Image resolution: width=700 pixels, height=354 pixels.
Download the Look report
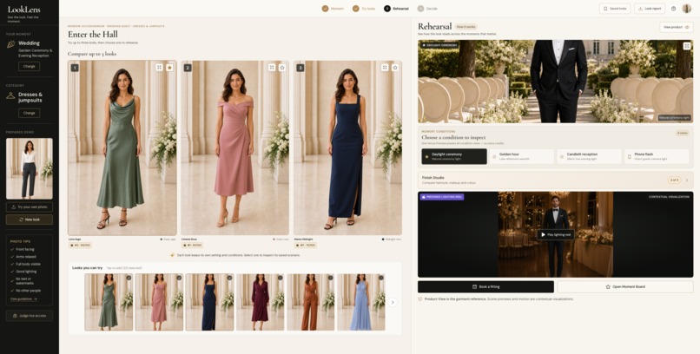tap(650, 9)
